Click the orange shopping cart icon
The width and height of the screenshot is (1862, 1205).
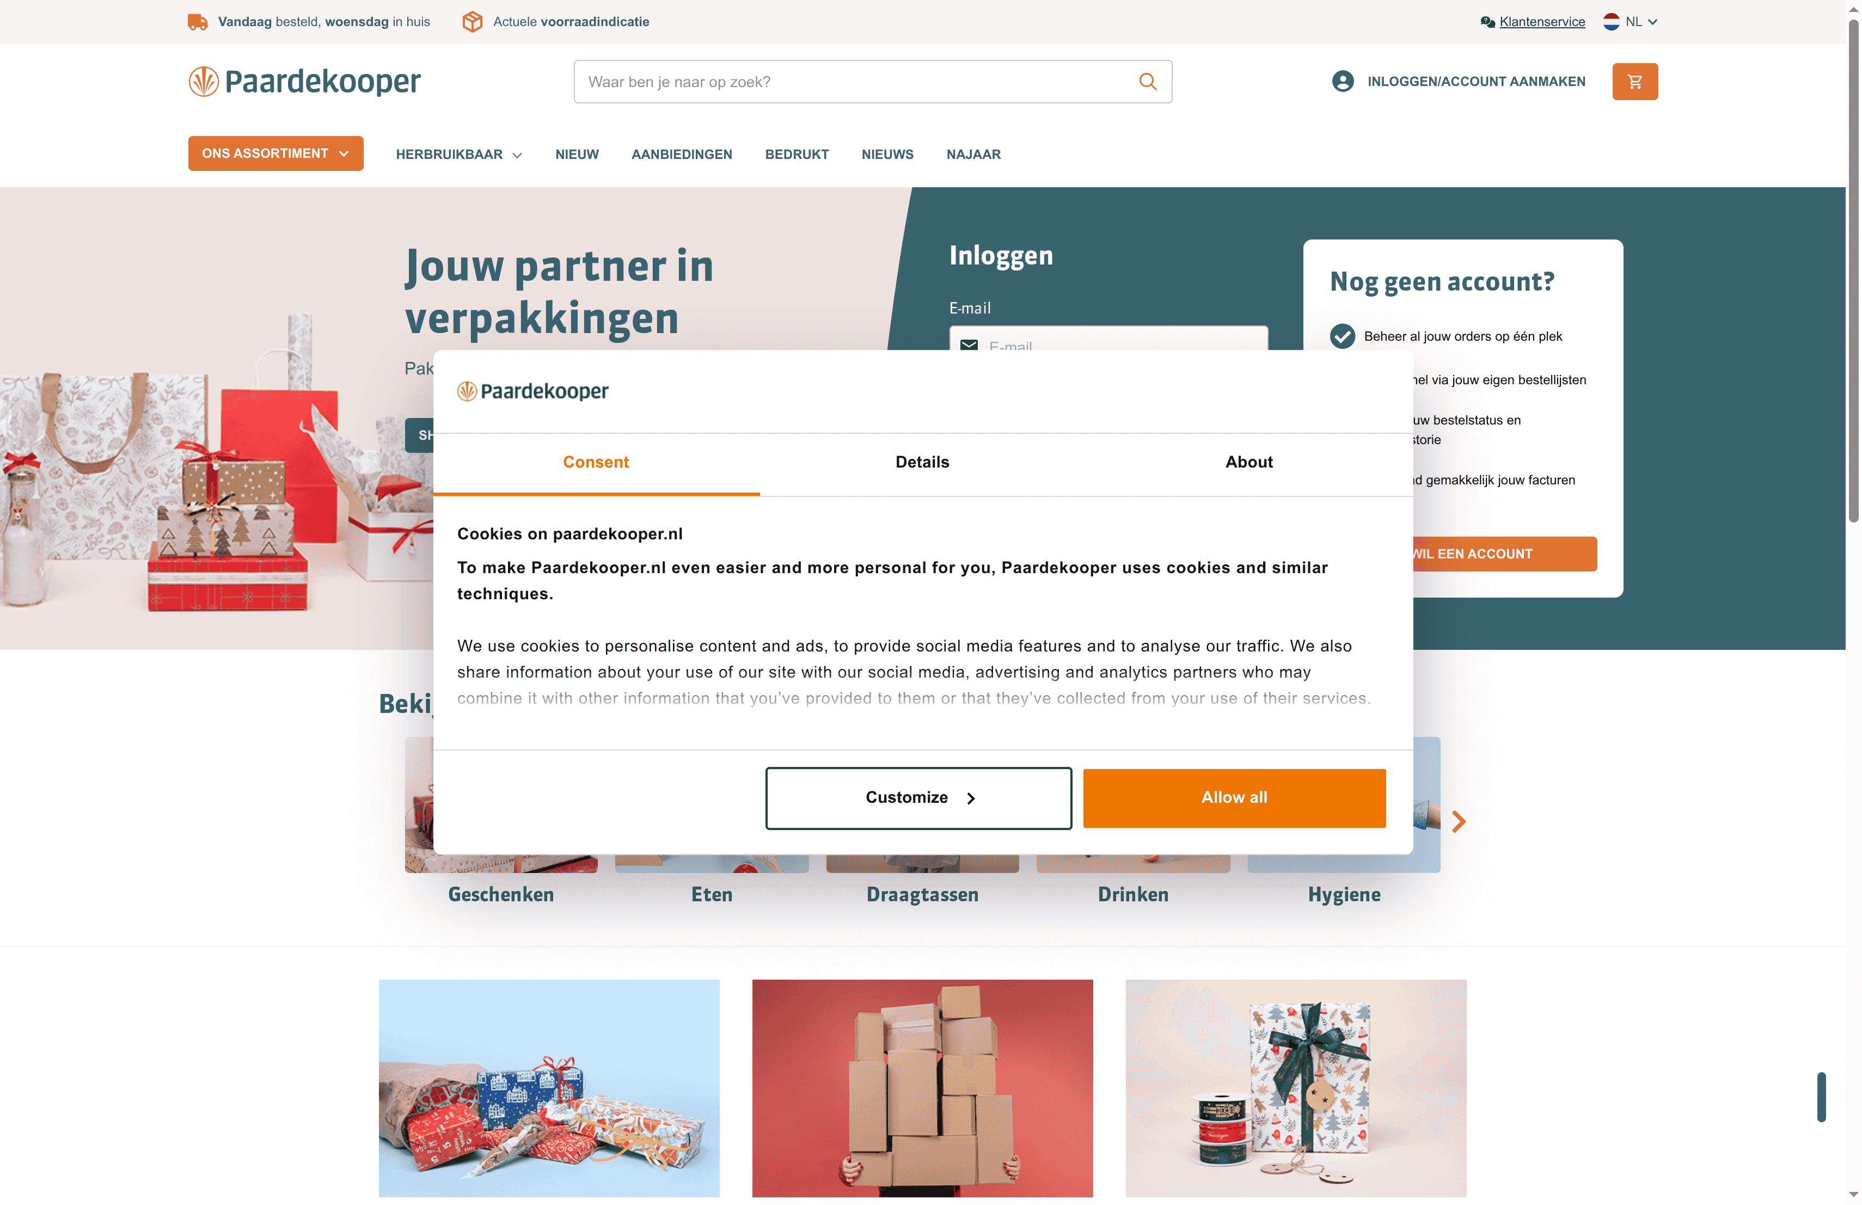1634,81
